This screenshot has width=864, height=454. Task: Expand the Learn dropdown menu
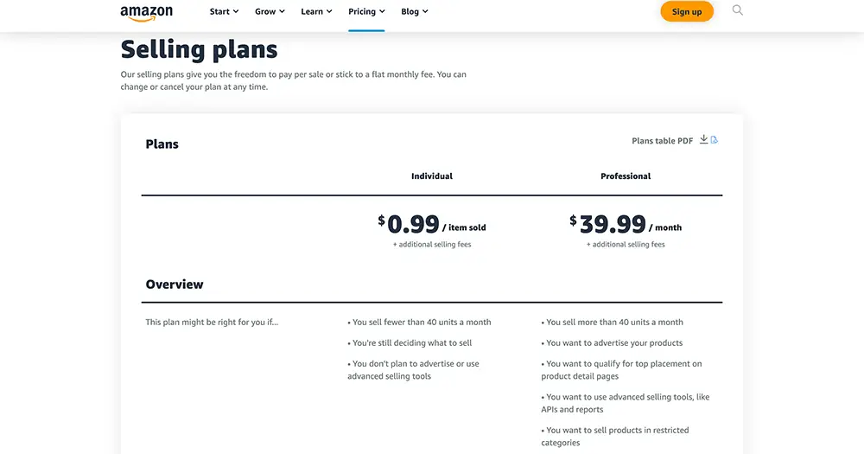click(316, 11)
